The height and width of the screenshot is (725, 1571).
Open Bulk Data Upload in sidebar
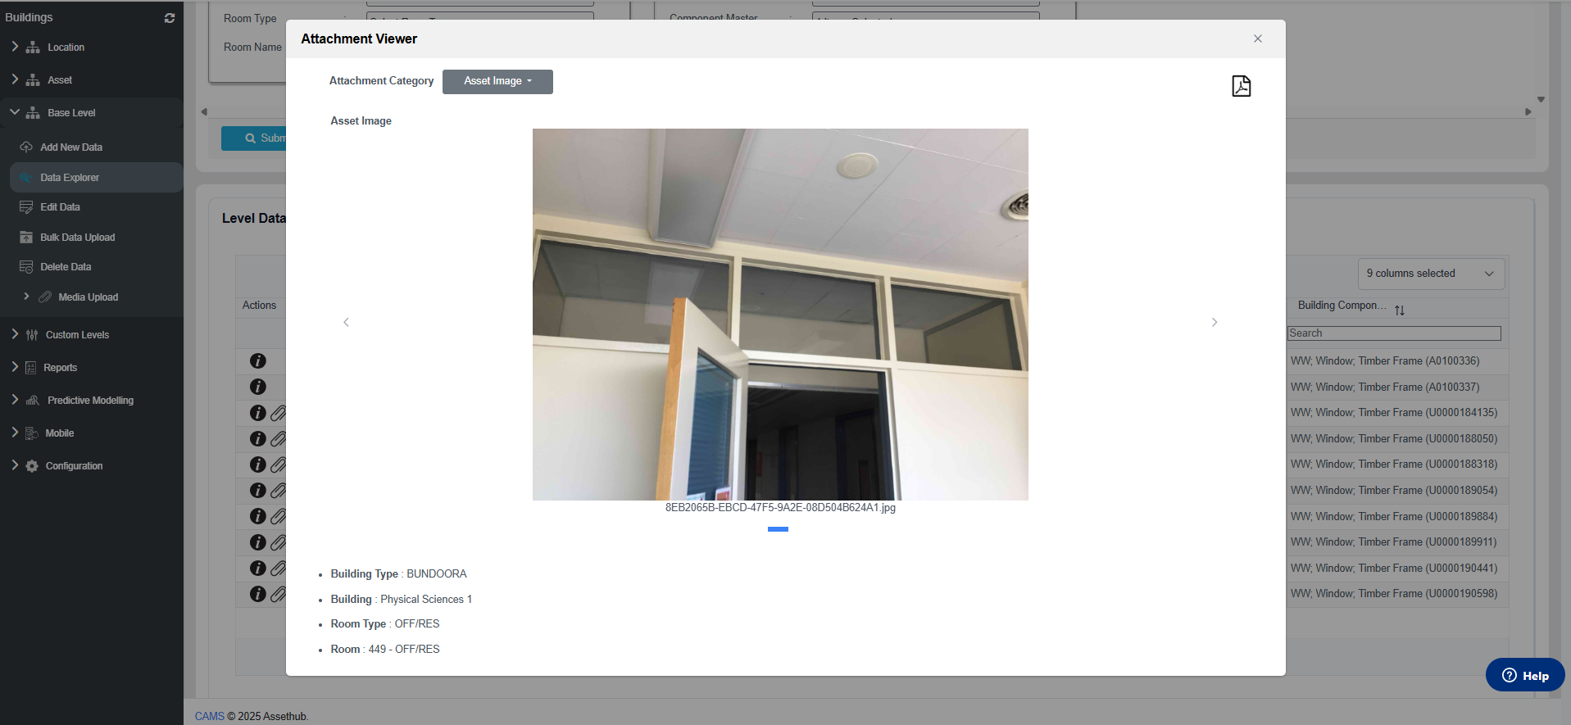[77, 238]
